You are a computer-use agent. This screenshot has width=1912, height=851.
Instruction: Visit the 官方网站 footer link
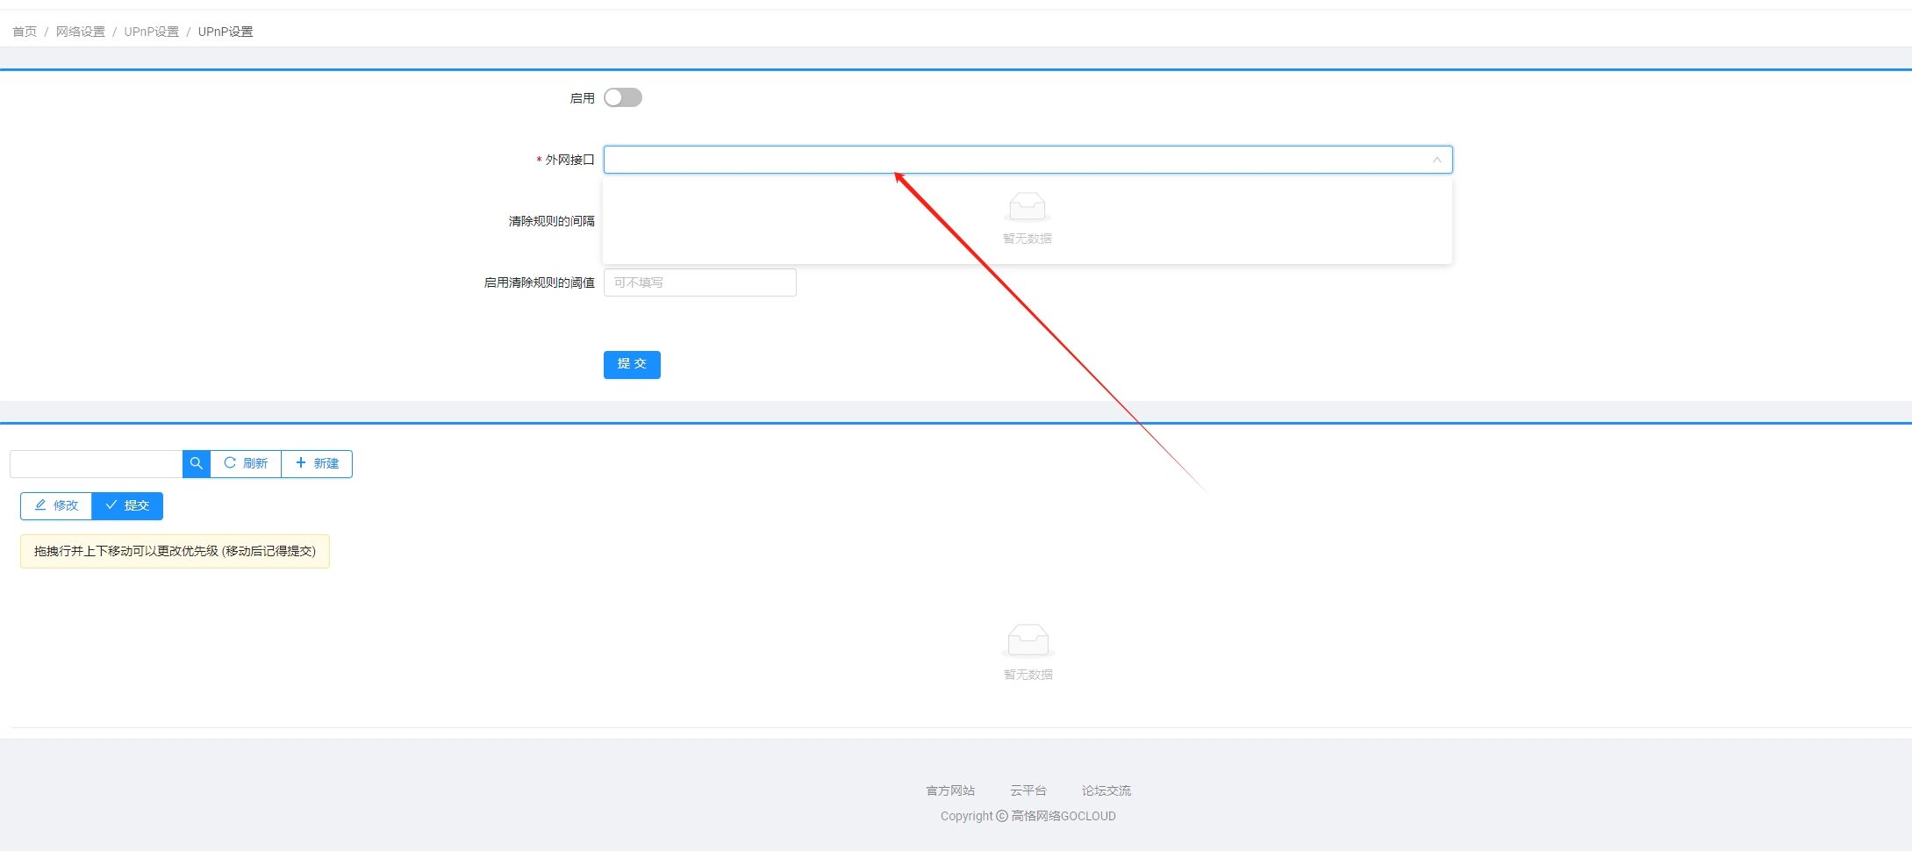click(950, 790)
